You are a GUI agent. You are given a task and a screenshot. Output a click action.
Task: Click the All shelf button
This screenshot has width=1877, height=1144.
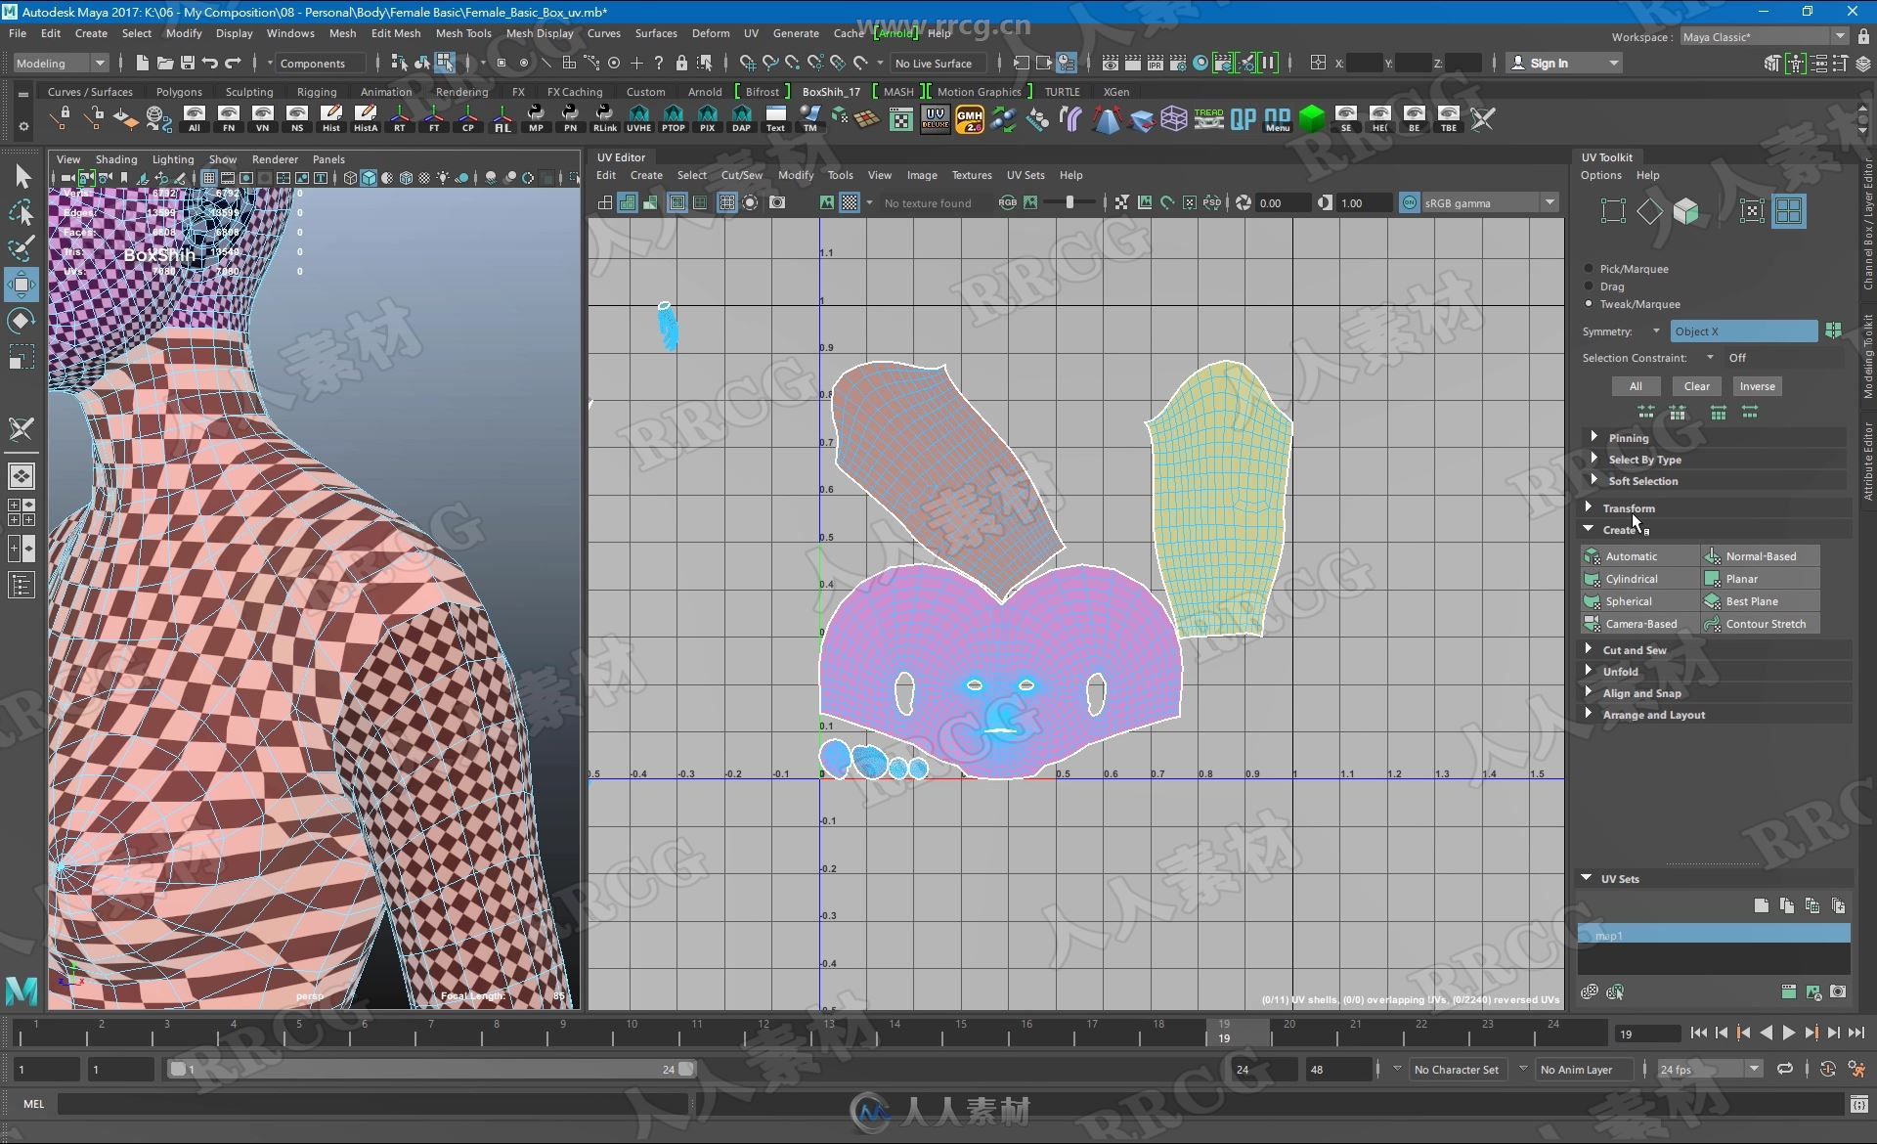195,119
